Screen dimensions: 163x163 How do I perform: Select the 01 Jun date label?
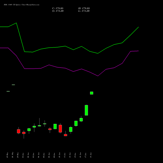point(23,155)
